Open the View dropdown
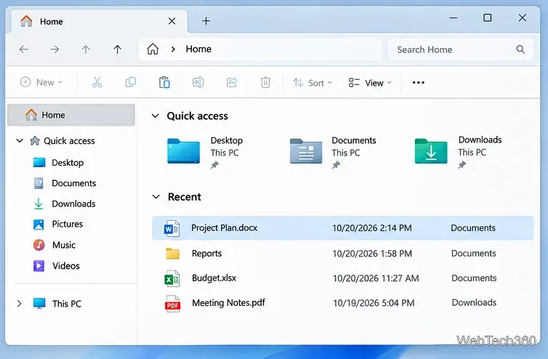Screen dimensions: 548x359 click(x=370, y=83)
